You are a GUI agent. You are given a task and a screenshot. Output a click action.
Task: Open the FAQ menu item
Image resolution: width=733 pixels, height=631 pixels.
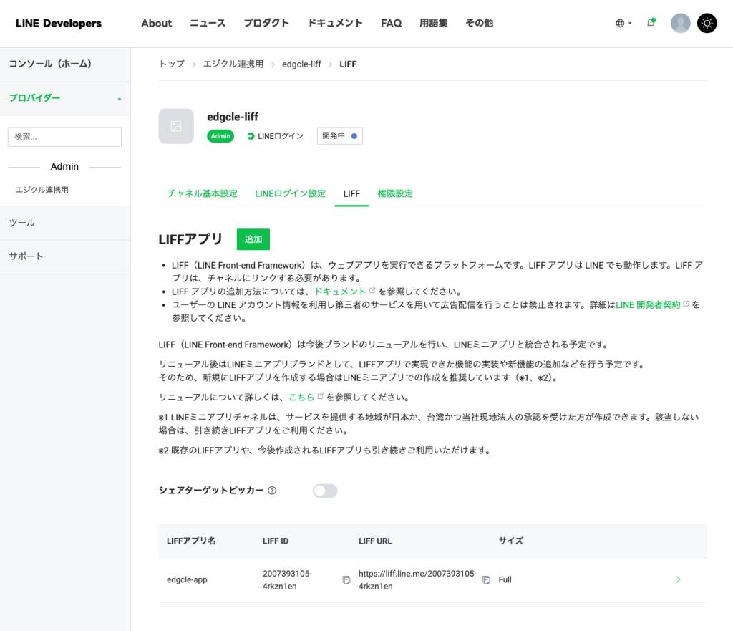pos(392,23)
